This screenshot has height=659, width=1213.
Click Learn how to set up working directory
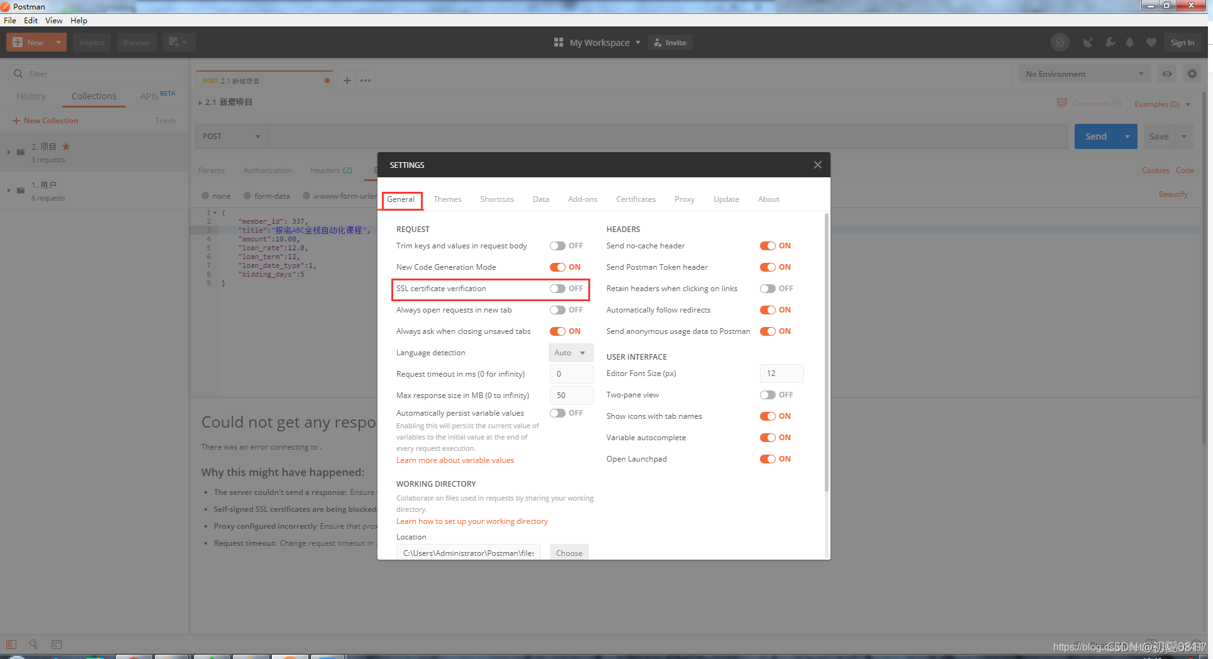tap(472, 521)
